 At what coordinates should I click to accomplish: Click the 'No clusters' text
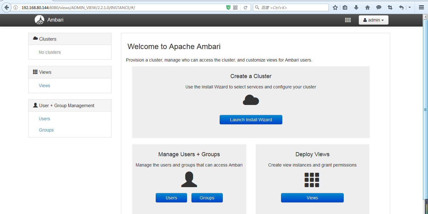coord(50,52)
